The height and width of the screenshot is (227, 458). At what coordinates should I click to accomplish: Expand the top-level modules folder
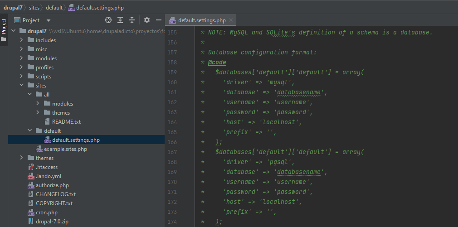21,58
